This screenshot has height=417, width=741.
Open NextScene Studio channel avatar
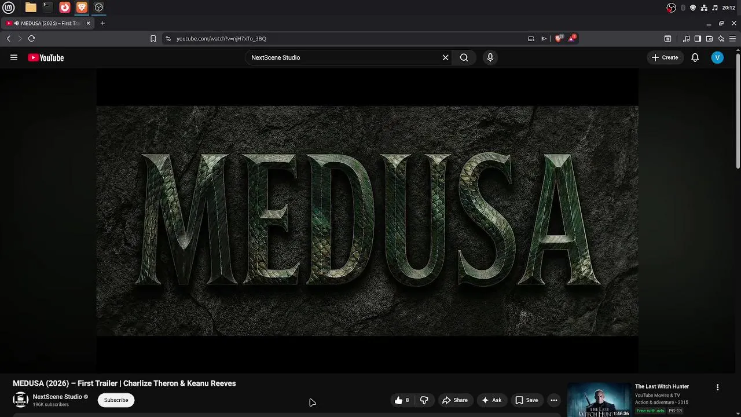point(20,400)
